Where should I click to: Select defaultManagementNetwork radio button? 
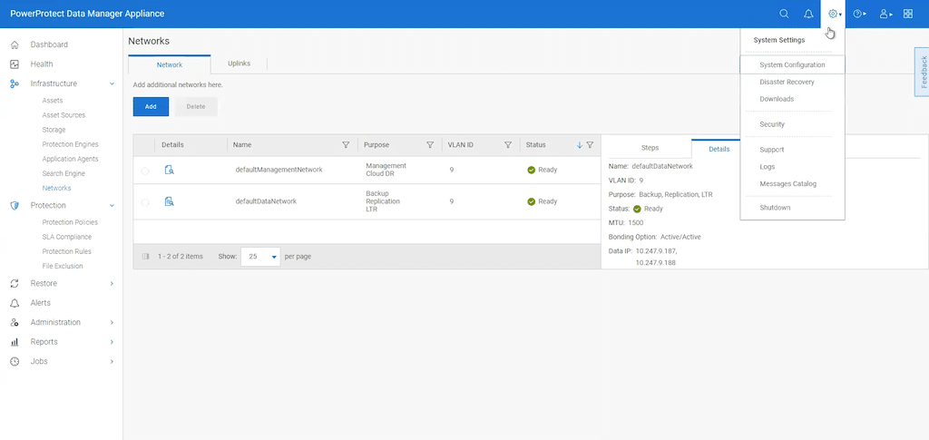pos(145,171)
